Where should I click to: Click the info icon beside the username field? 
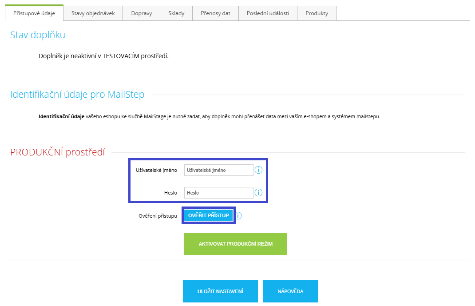(x=258, y=170)
